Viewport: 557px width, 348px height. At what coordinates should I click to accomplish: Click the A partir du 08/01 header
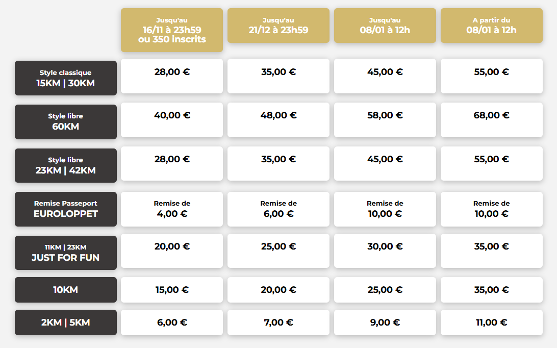(x=492, y=26)
